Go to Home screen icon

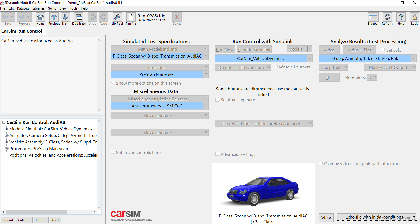click(40, 17)
